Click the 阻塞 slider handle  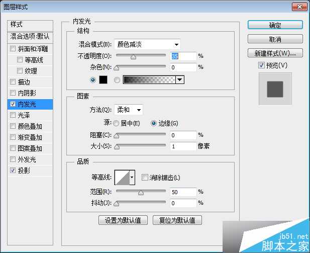(117, 136)
